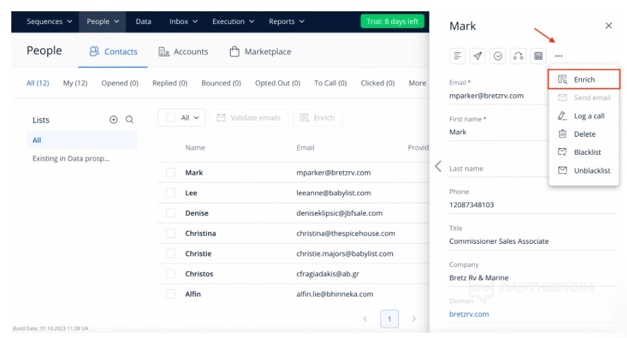
Task: Collapse the contact panel with left arrow
Action: 438,166
